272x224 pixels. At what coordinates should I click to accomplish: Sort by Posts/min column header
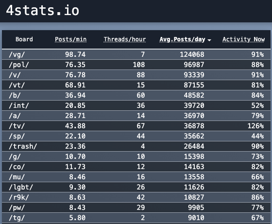pos(70,39)
